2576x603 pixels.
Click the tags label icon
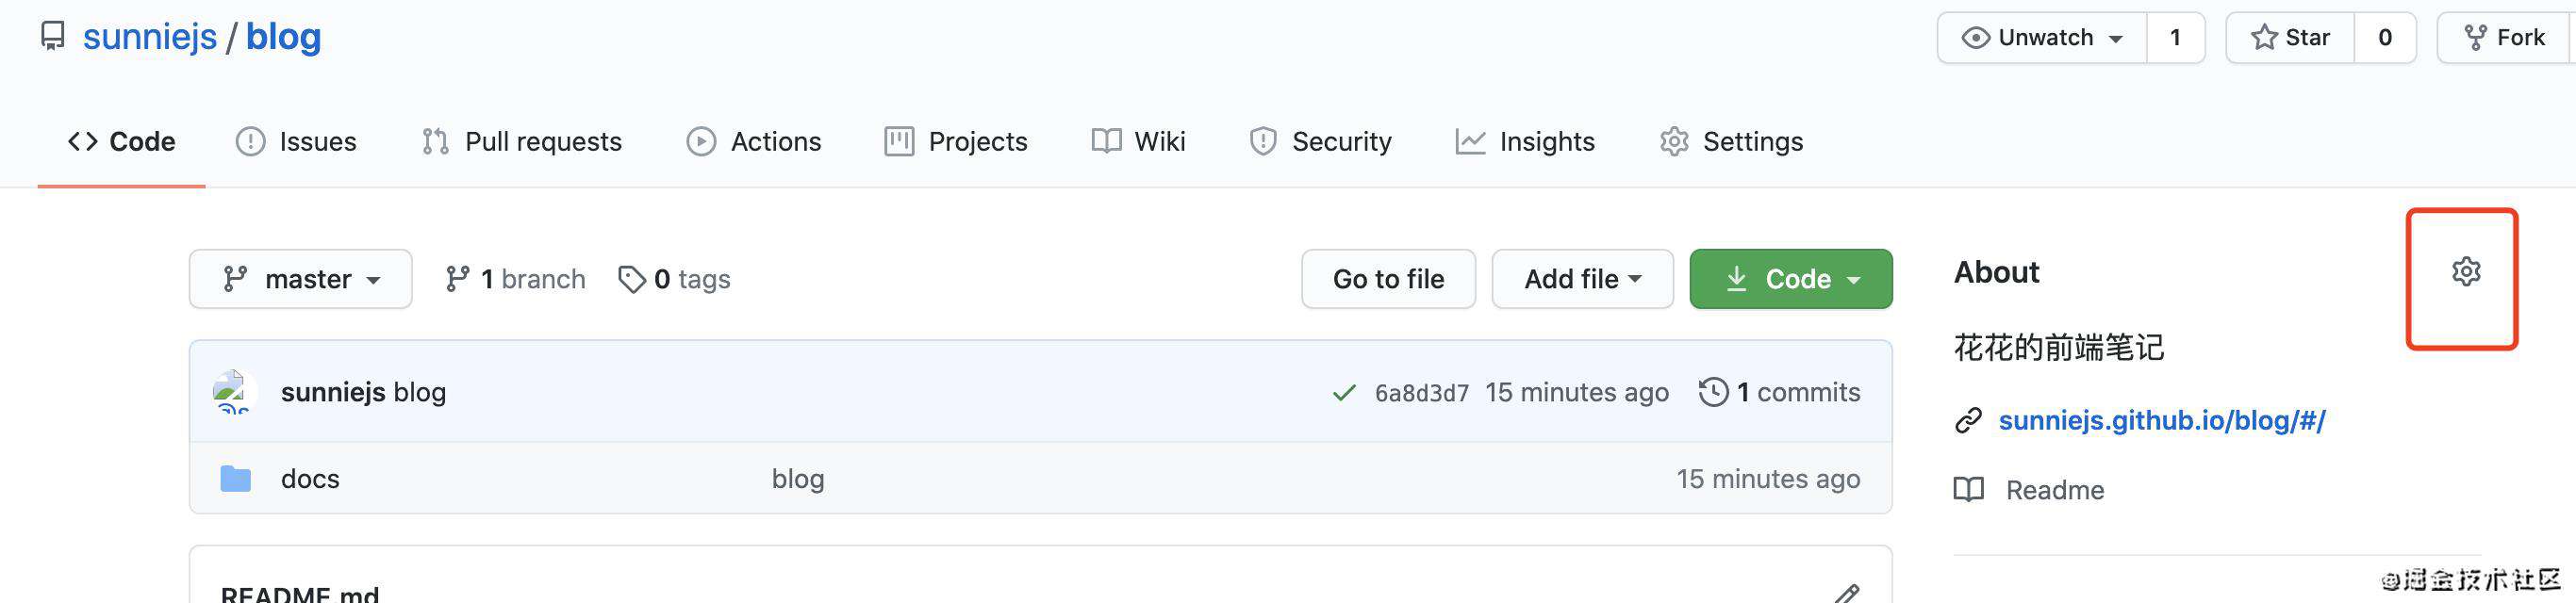click(x=631, y=279)
